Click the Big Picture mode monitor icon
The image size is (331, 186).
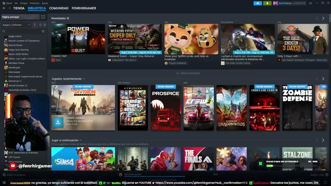(x=310, y=3)
